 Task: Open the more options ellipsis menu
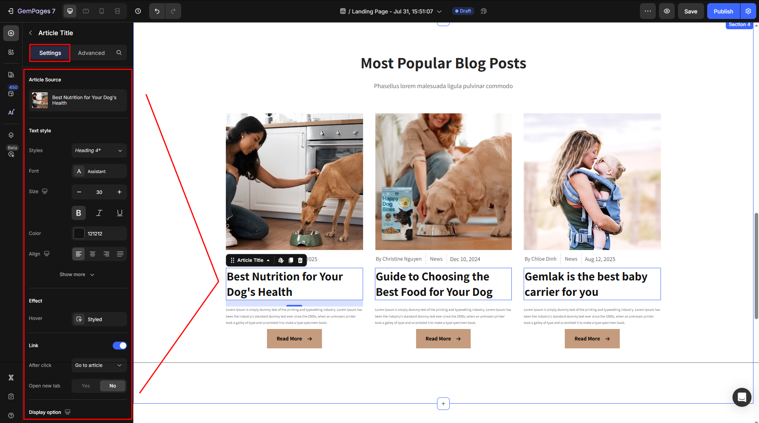pos(647,11)
